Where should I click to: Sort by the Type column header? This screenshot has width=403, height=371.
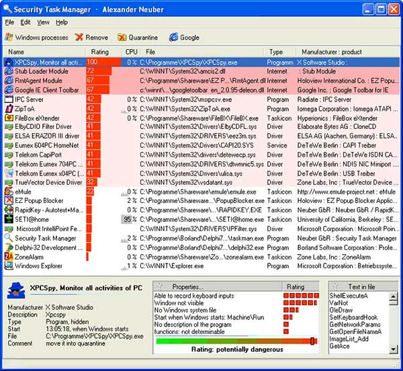point(279,52)
